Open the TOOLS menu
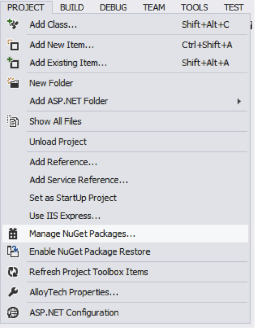The image size is (255, 328). [195, 8]
